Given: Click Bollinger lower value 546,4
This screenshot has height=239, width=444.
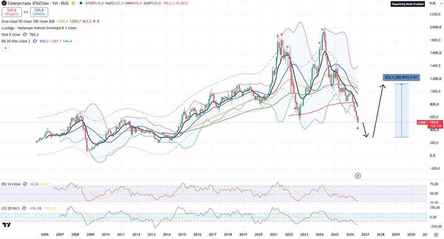Looking at the screenshot, I should [67, 41].
